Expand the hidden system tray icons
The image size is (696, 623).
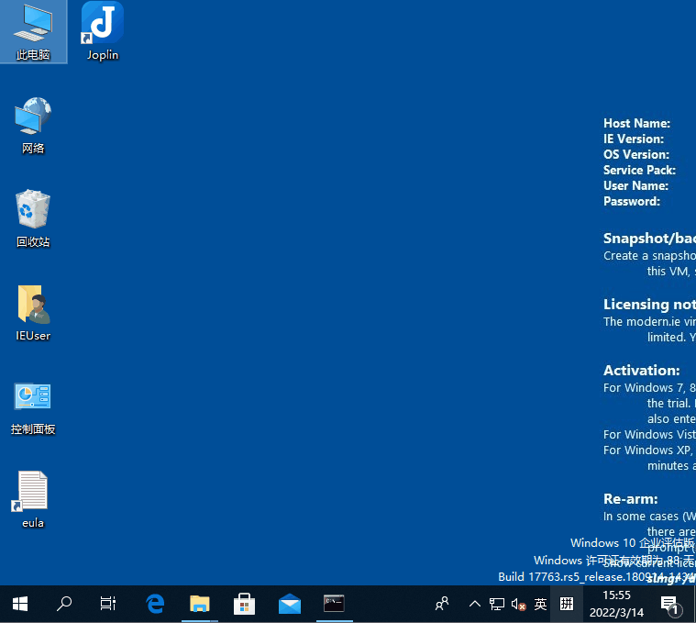tap(474, 604)
